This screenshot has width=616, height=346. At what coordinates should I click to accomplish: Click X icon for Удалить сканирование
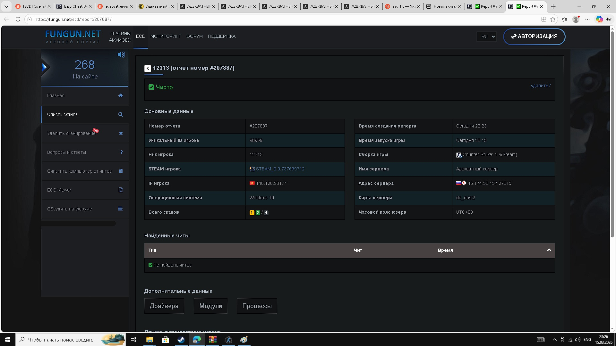point(121,133)
